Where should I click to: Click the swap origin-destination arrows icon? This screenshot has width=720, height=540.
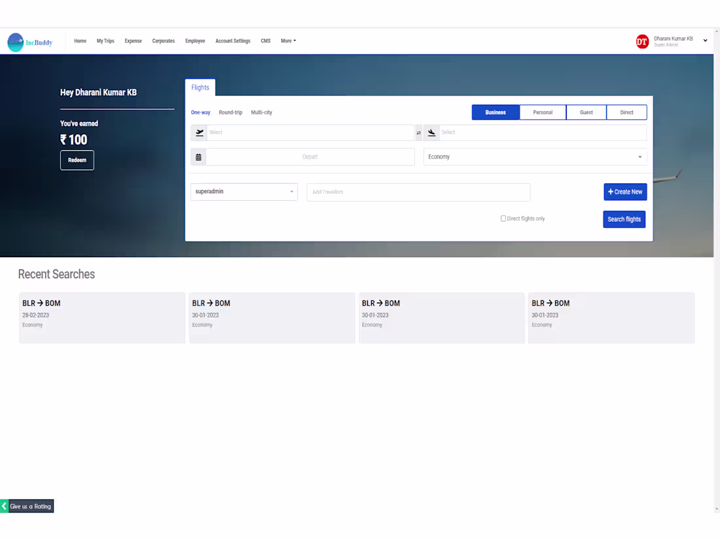click(419, 132)
